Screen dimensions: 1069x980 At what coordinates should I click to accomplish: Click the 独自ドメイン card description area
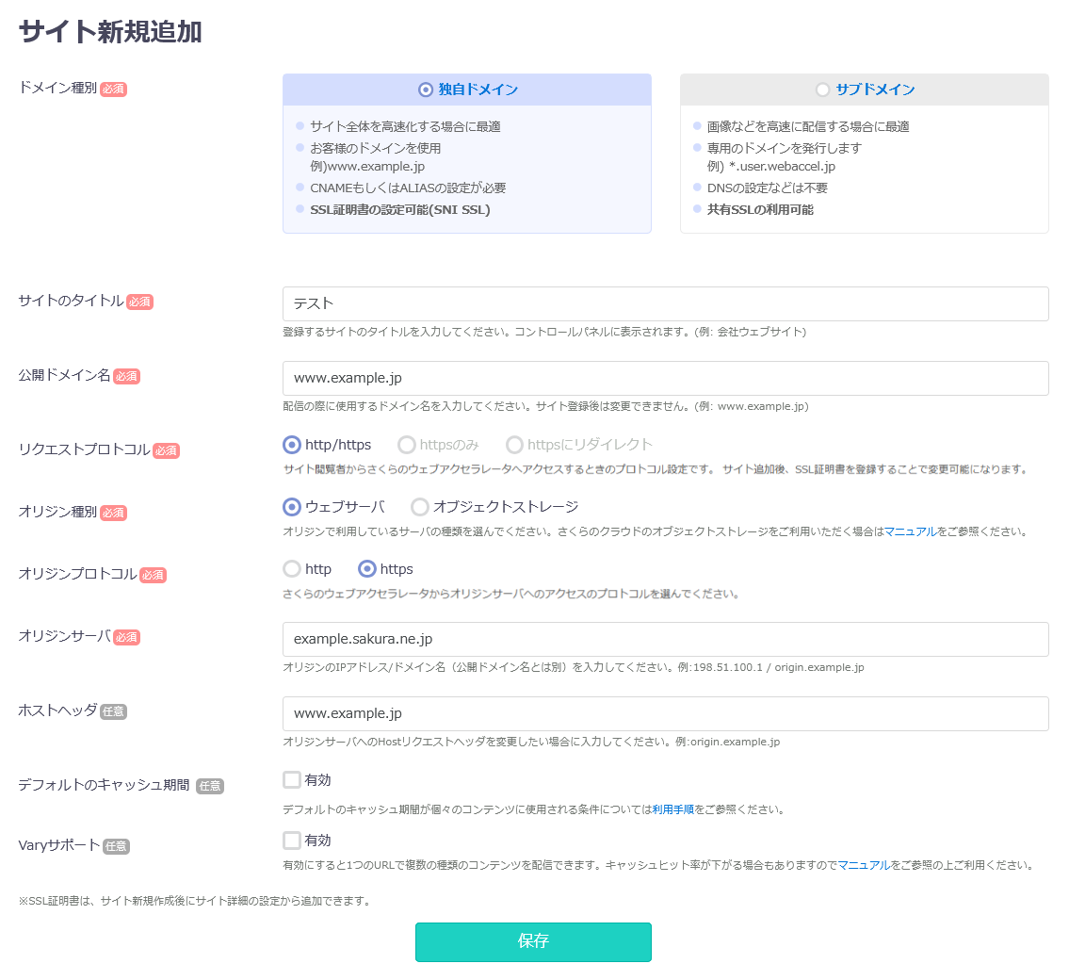[466, 168]
